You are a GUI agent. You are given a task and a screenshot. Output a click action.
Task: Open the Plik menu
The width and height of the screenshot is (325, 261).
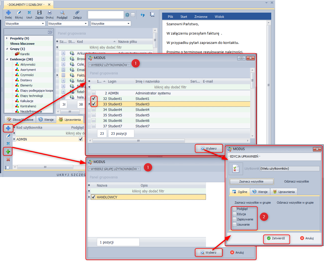[x=170, y=16]
